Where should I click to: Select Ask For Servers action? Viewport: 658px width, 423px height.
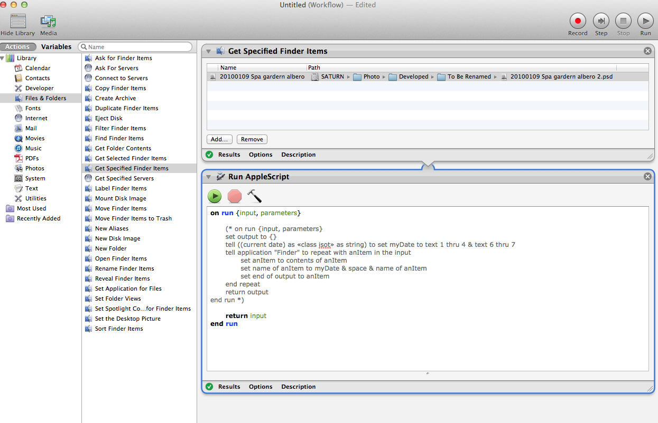117,68
